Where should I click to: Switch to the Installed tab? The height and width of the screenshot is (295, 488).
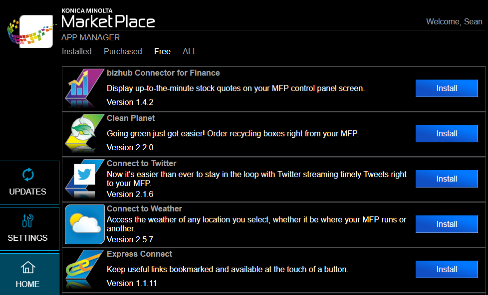point(77,52)
